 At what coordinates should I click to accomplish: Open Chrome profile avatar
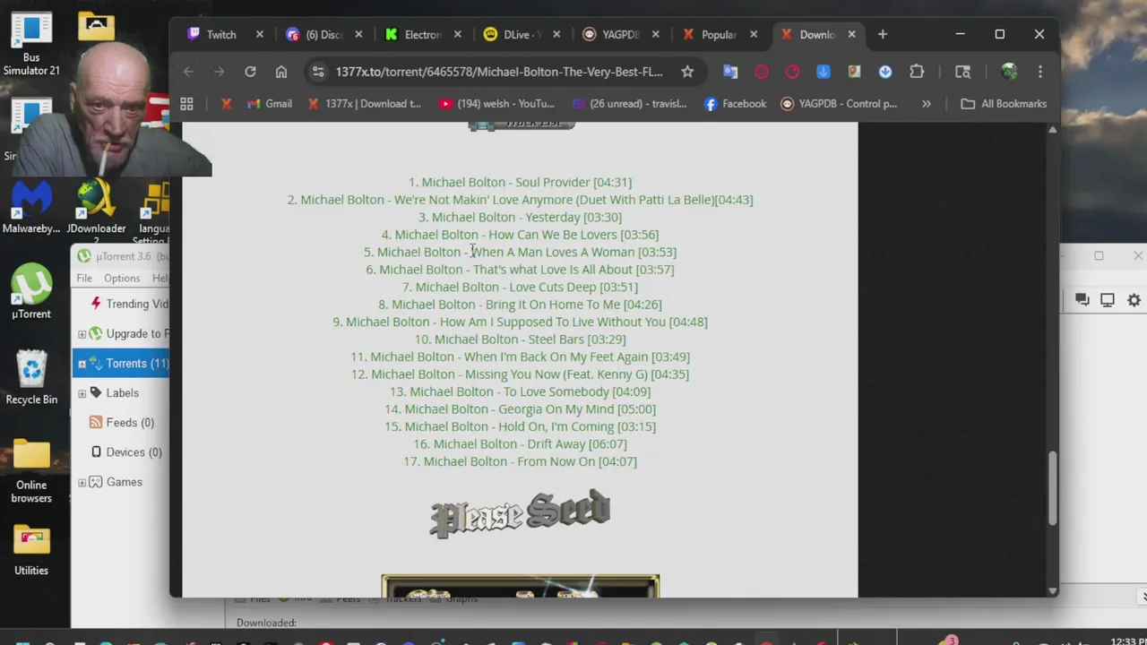click(x=1009, y=72)
